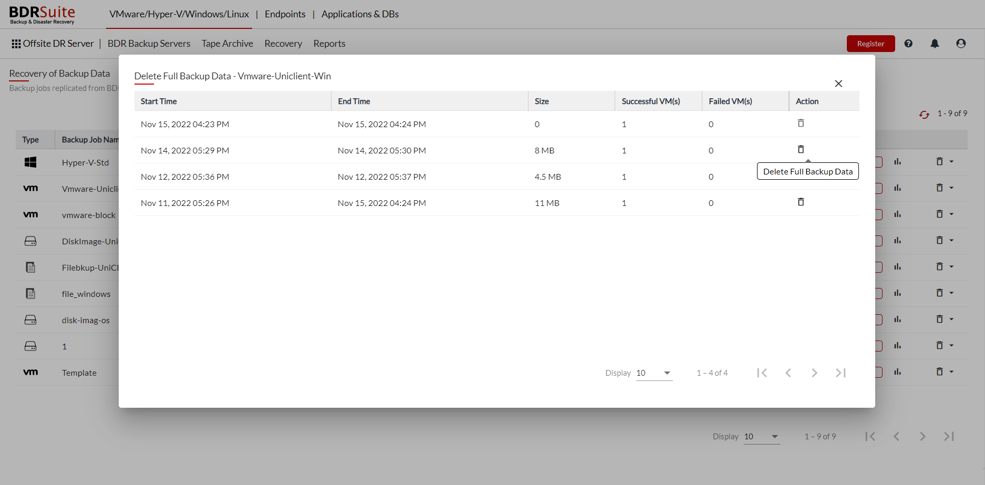Viewport: 985px width, 485px height.
Task: Open the apps grid icon beside Offsite DR Server
Action: 16,44
